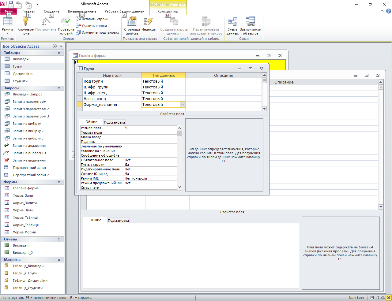The height and width of the screenshot is (301, 392).
Task: Switch to the Создание ribbon tab
Action: pyautogui.click(x=51, y=11)
